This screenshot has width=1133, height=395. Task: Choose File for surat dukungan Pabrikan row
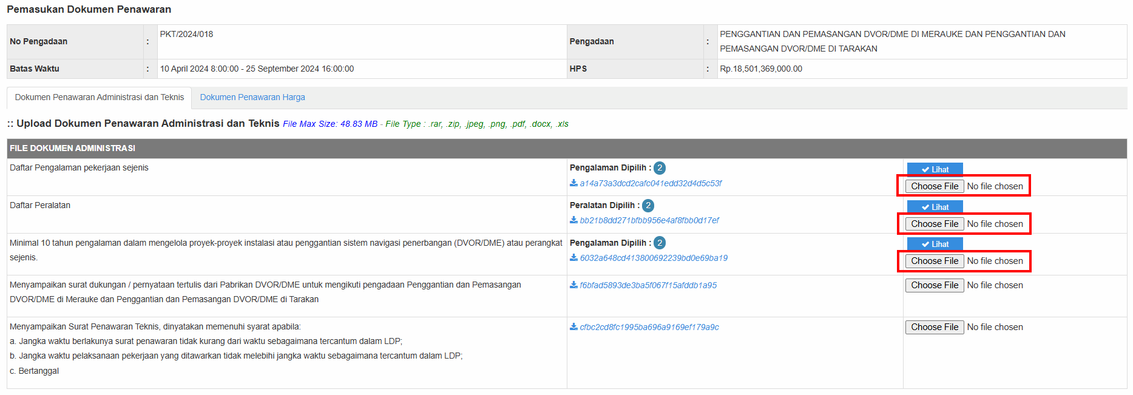[934, 285]
